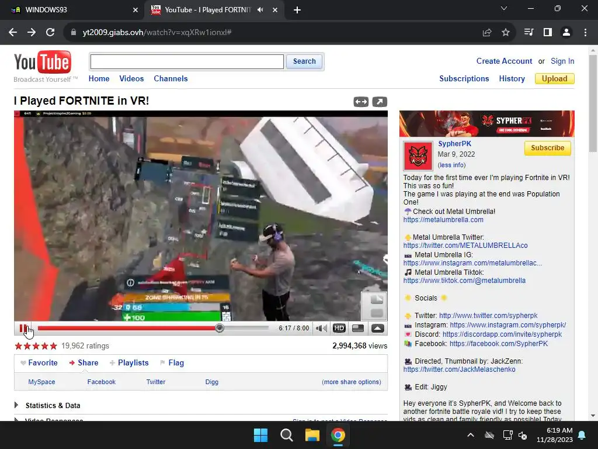Open a new browser tab
The width and height of the screenshot is (598, 449).
297,11
